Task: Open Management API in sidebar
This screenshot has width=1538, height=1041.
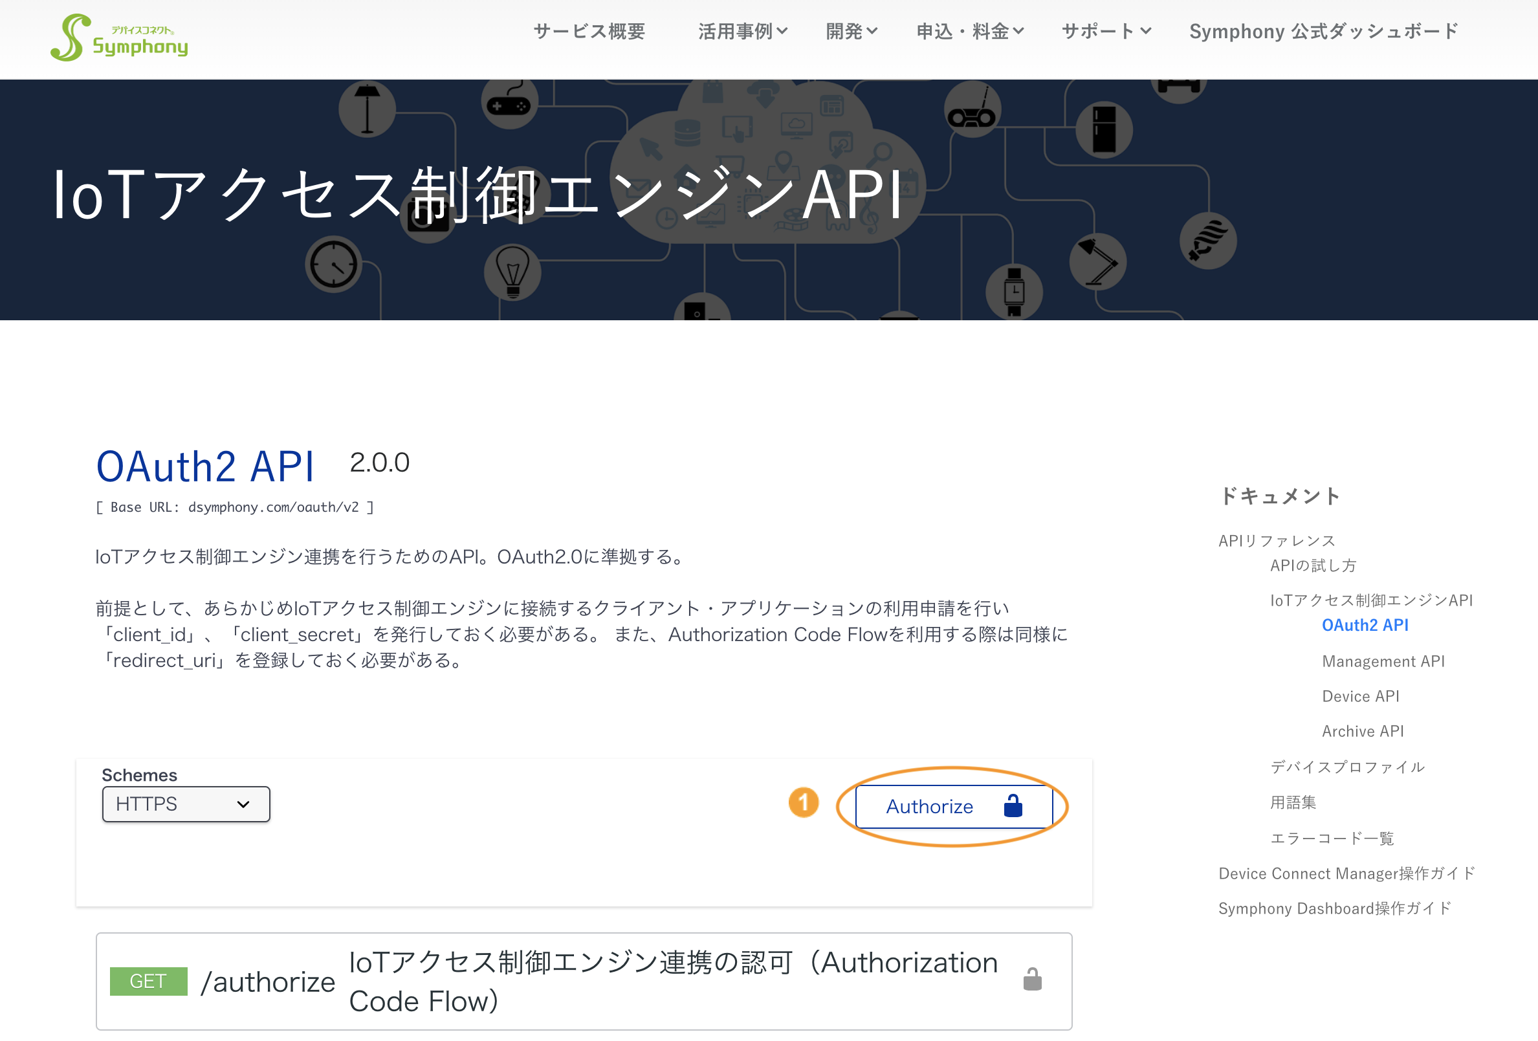Action: [1383, 661]
